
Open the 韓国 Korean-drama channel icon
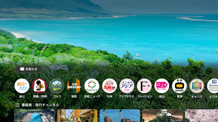162,86
